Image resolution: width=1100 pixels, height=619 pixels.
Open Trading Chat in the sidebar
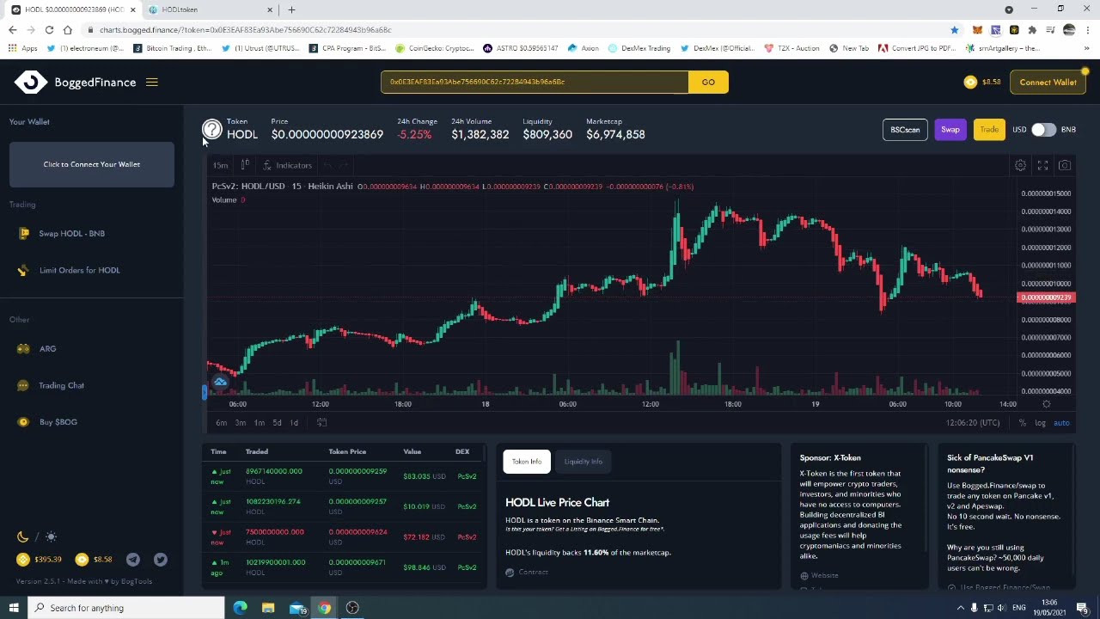61,385
